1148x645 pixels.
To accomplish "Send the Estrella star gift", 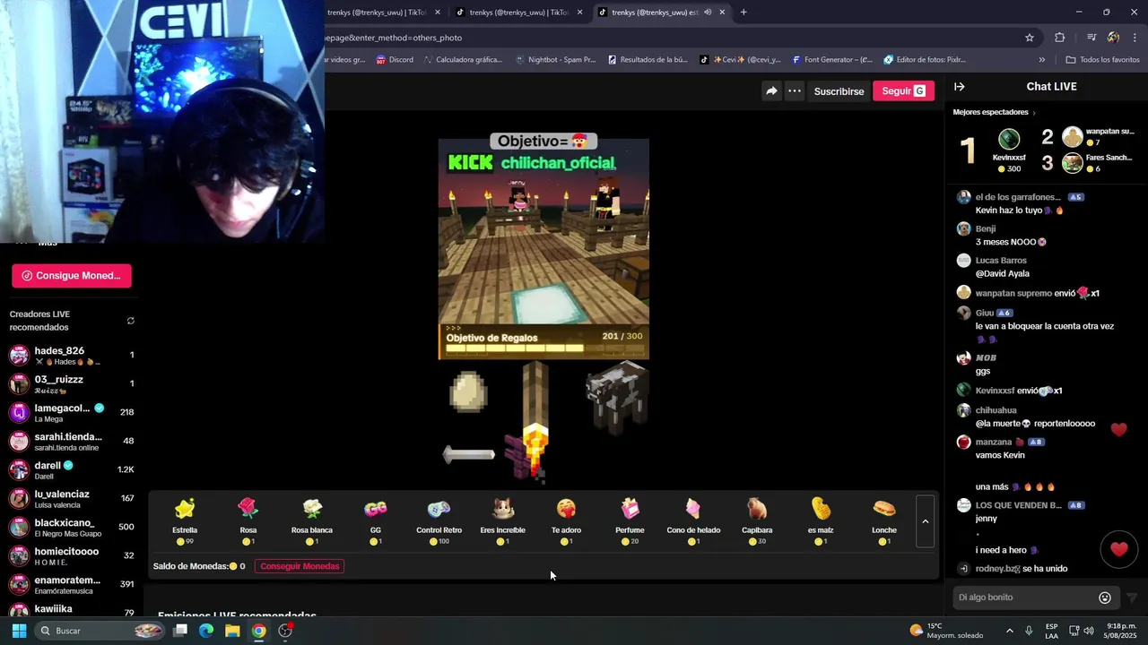I will coord(185,521).
